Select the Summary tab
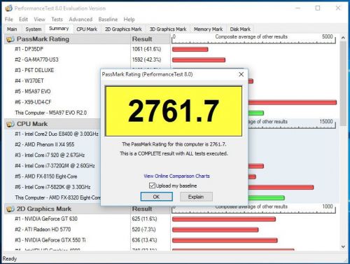This screenshot has width=350, height=264. (x=59, y=29)
